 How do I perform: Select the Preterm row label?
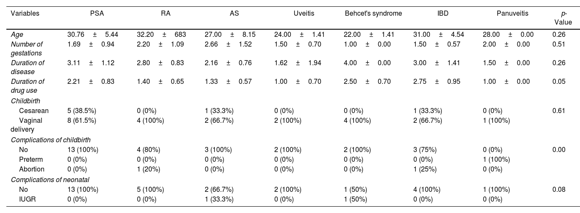coord(31,160)
